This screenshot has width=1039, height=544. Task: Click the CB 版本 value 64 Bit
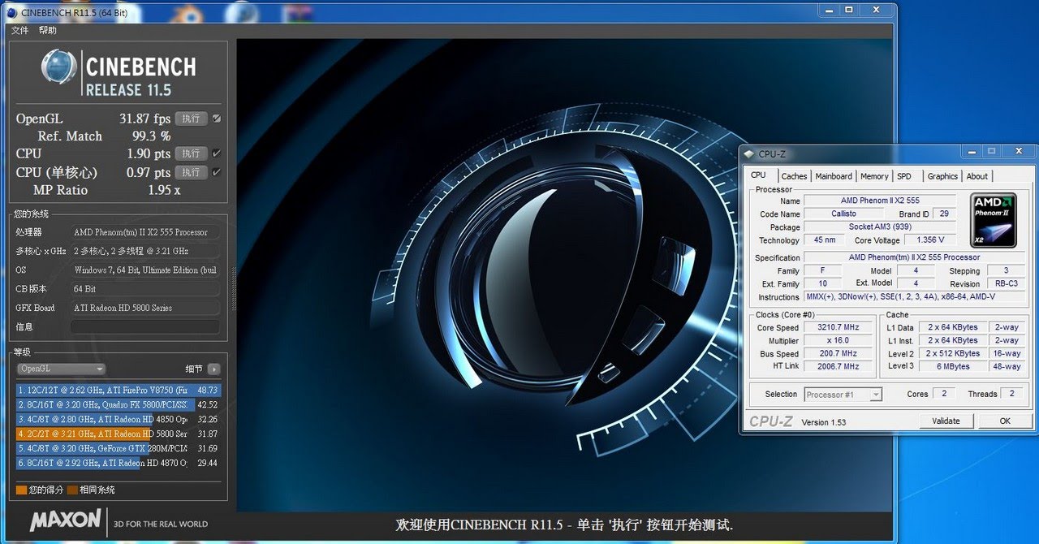[x=144, y=289]
